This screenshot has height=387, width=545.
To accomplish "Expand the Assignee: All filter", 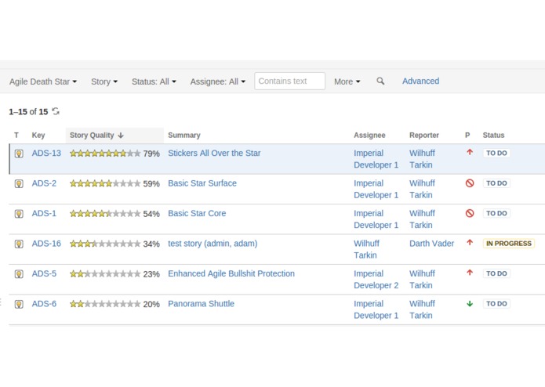I will click(x=218, y=81).
